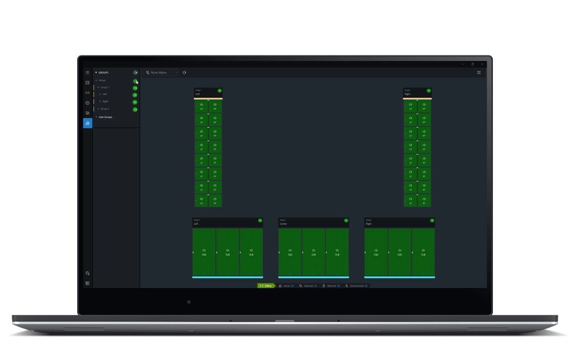Open the network discovery sidebar icon

pos(87,93)
